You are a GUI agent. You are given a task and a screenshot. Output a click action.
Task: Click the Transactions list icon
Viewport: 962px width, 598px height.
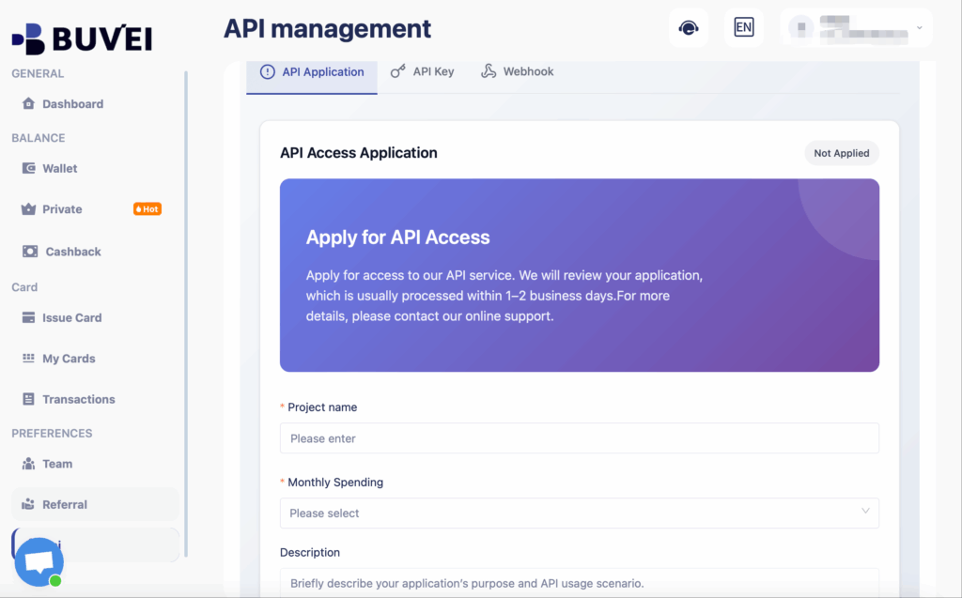click(x=28, y=400)
